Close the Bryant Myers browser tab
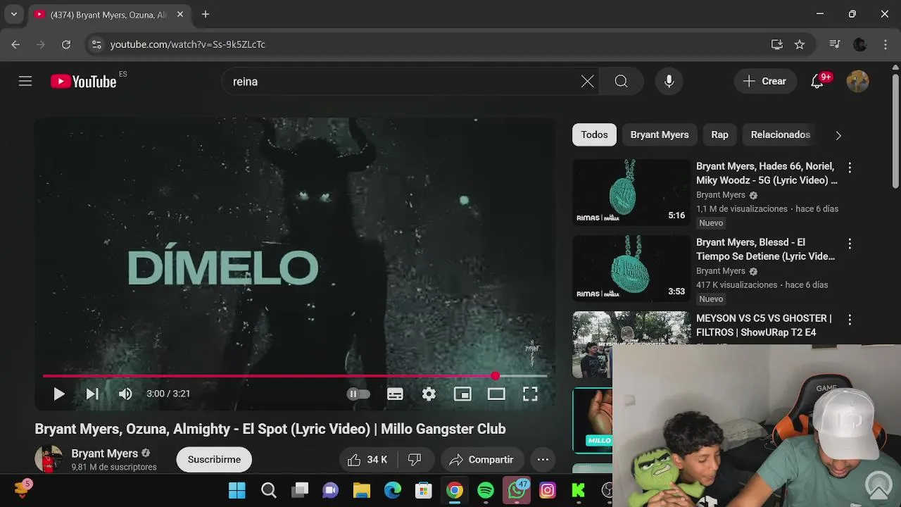Viewport: 901px width, 507px height. pos(180,14)
